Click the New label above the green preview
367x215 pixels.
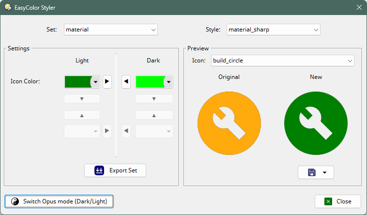pos(316,77)
